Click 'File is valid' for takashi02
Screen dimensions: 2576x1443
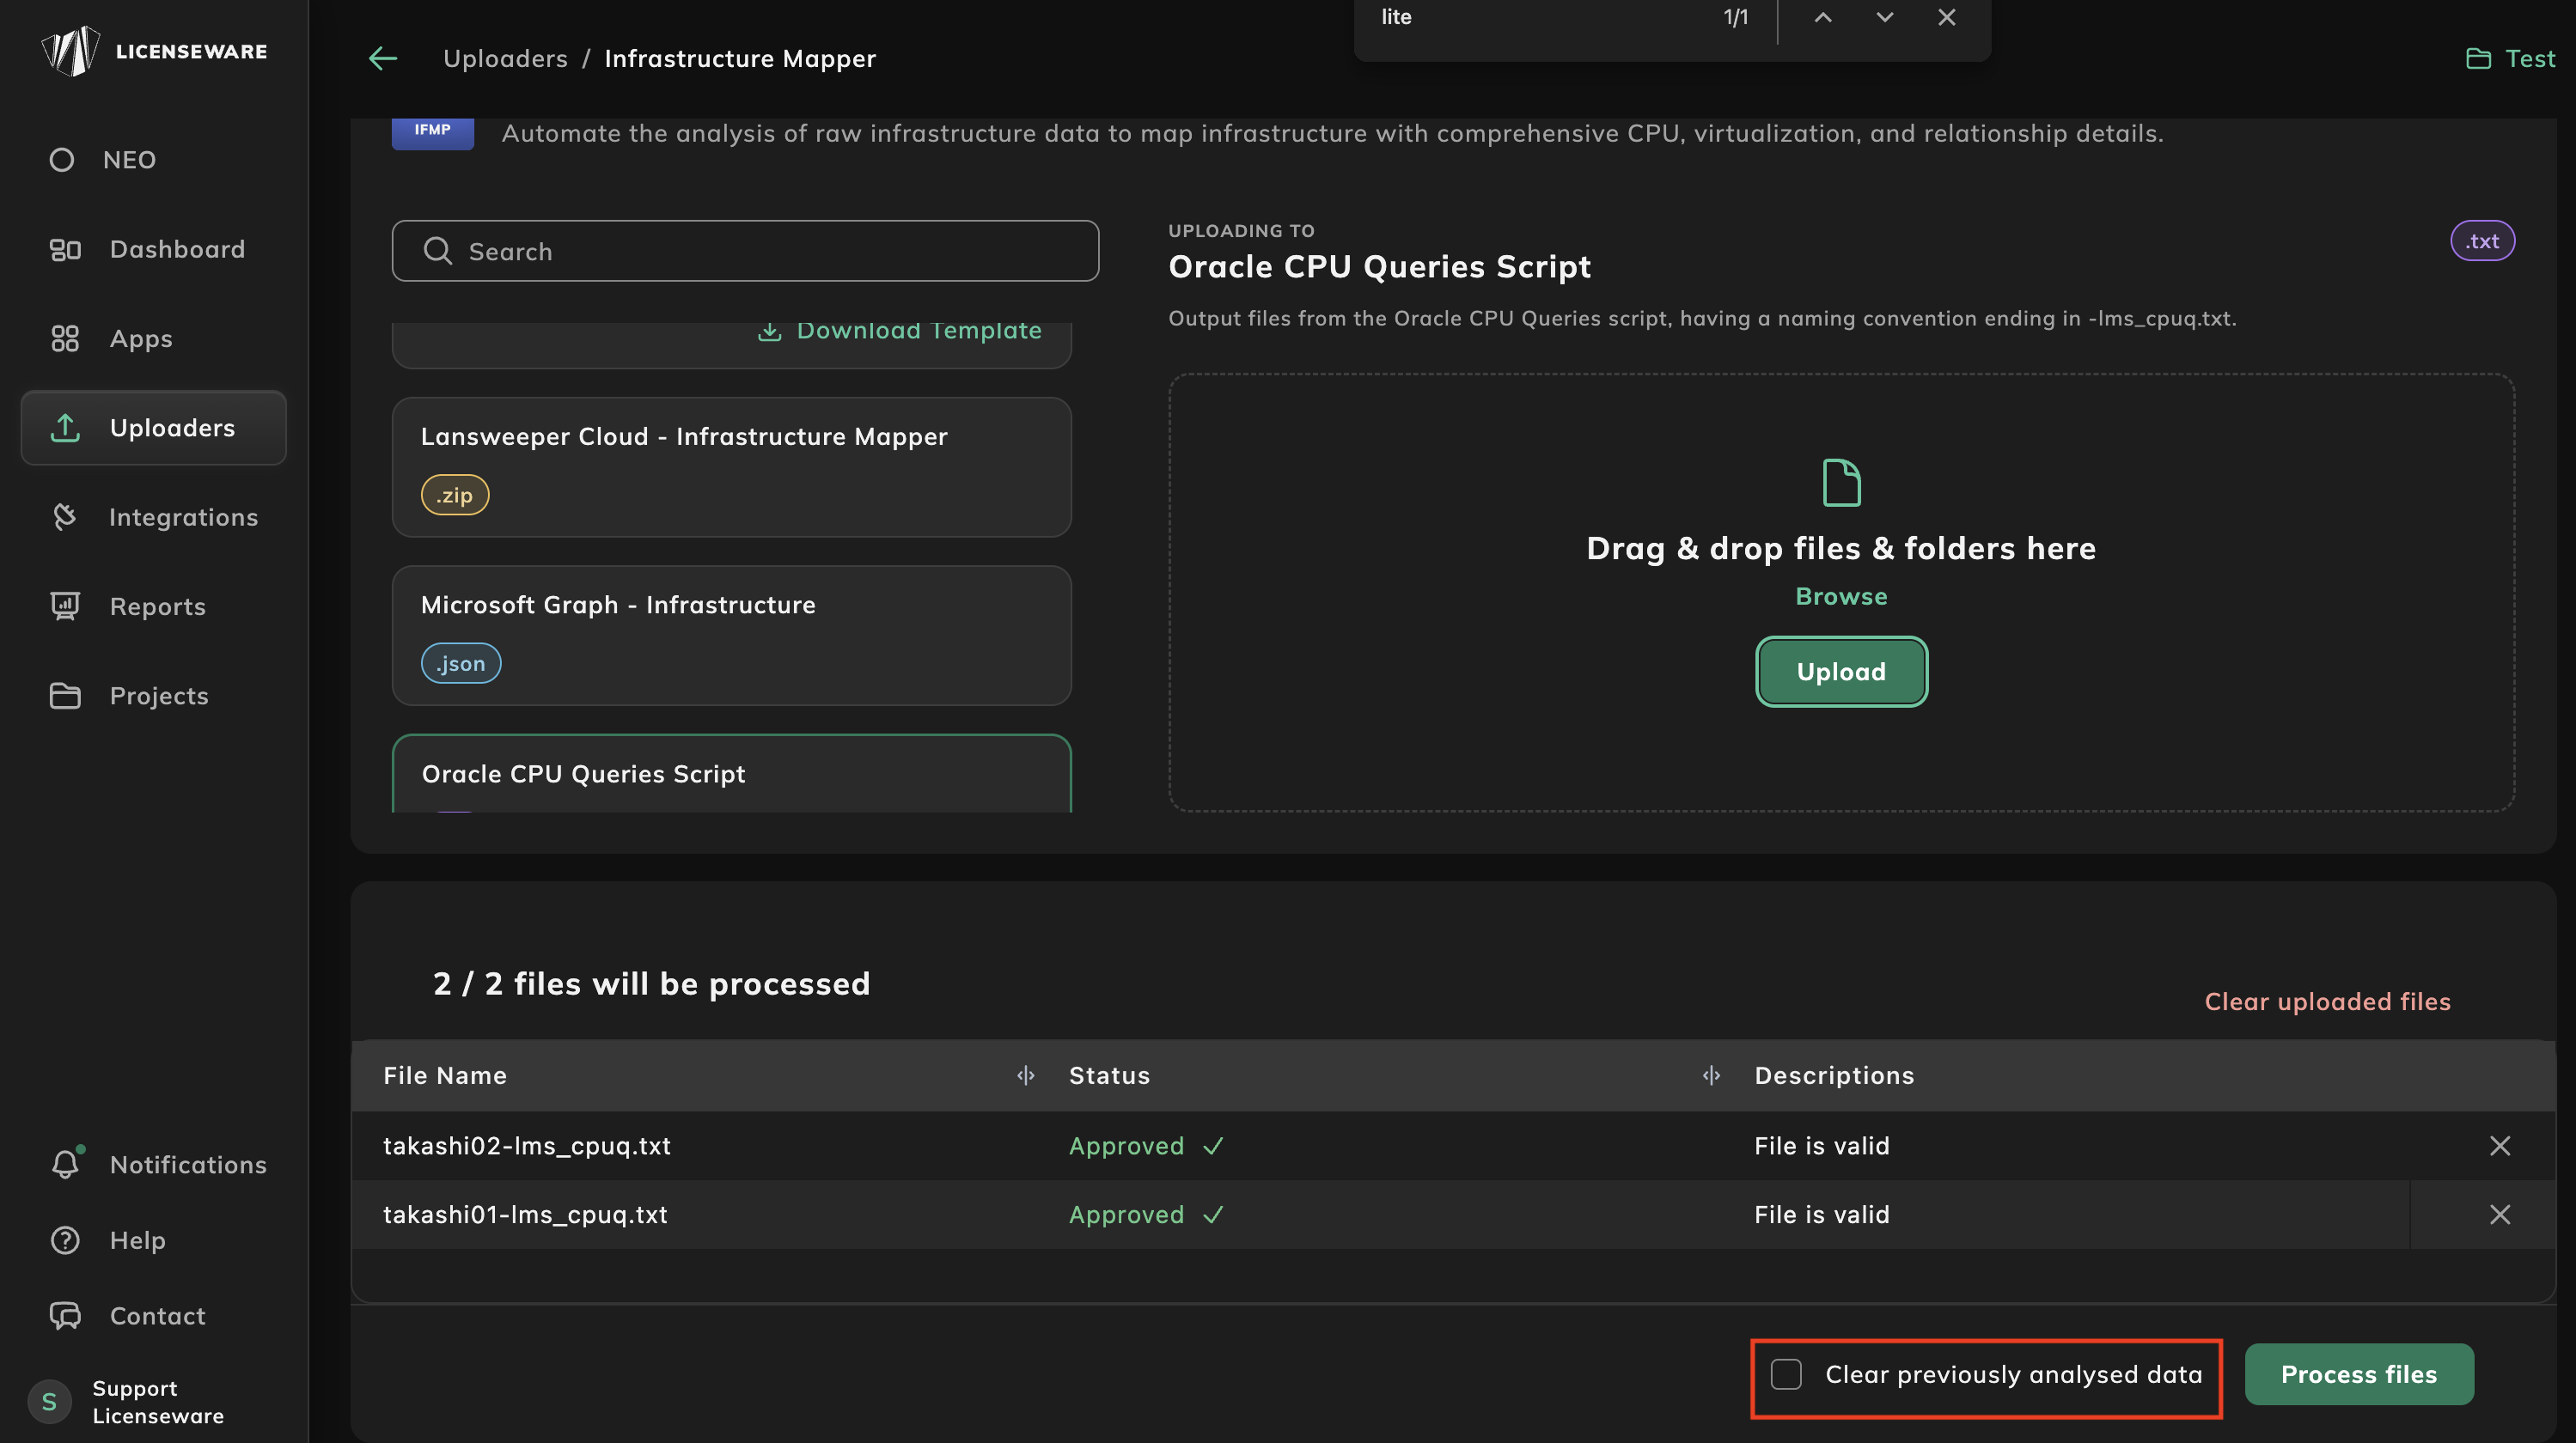coord(1822,1145)
